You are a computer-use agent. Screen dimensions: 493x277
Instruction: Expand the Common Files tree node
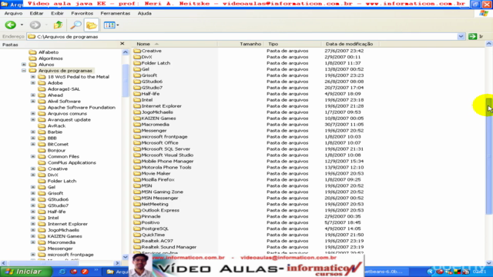point(33,156)
